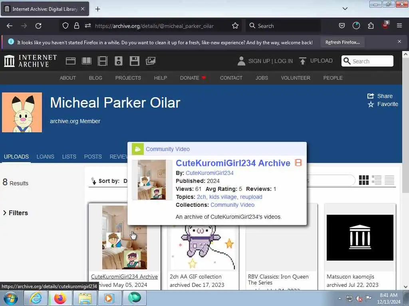Click the user avatar icon beside Sign Up
Screen dimensions: 409x306
[241, 61]
